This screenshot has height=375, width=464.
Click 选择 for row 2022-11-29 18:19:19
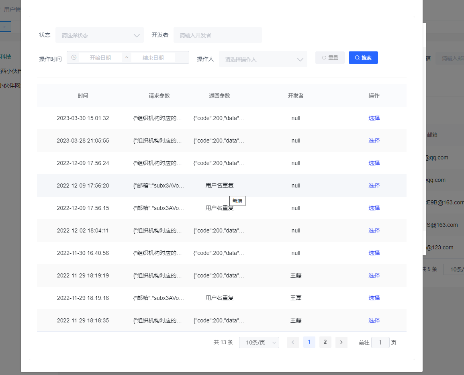pos(374,275)
